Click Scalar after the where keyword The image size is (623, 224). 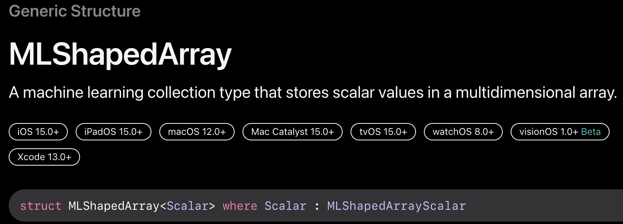285,206
